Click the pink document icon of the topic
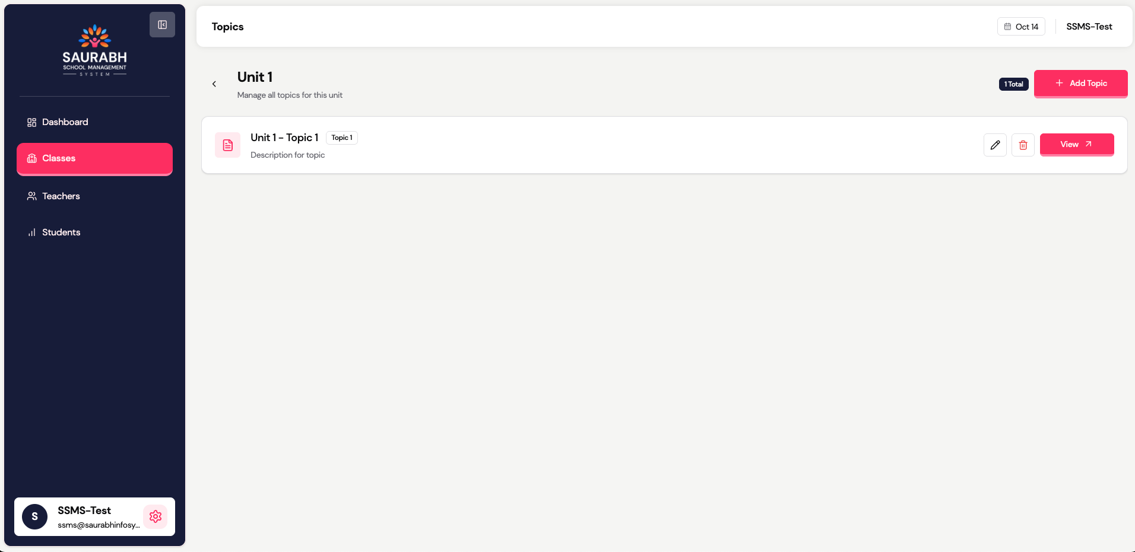Viewport: 1135px width, 552px height. [x=228, y=145]
